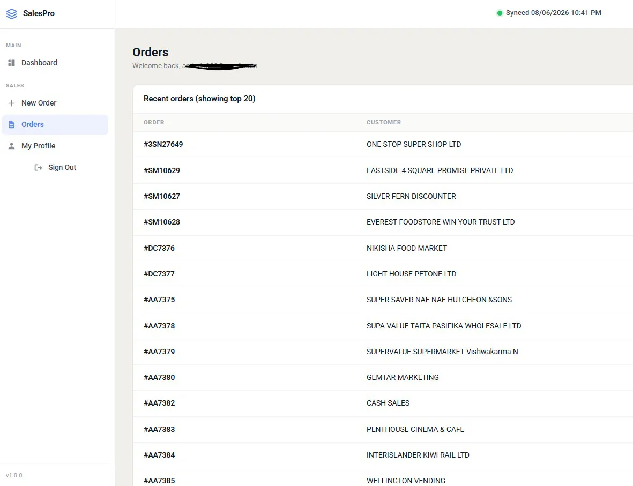Click the CUSTOMER column header
This screenshot has height=486, width=633.
click(x=384, y=122)
